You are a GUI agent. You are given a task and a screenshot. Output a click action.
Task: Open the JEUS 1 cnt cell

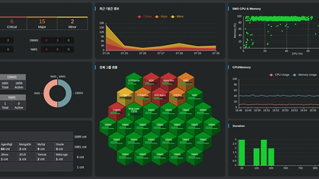pos(27,157)
